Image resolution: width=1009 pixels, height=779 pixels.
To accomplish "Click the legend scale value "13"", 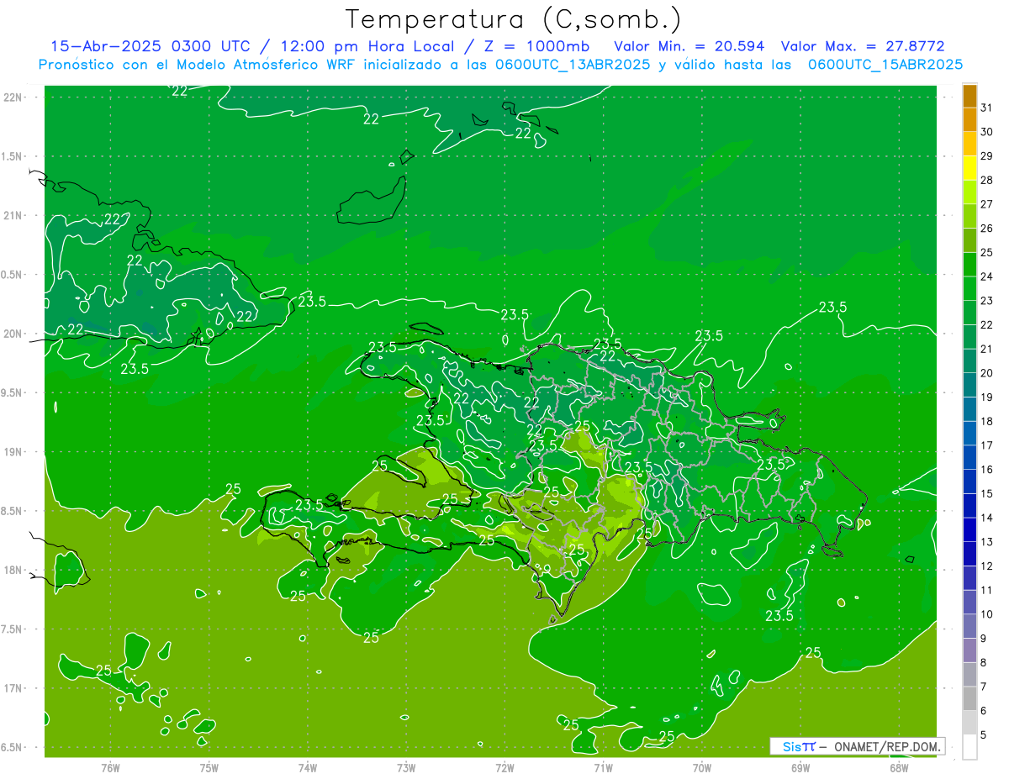I will 987,542.
